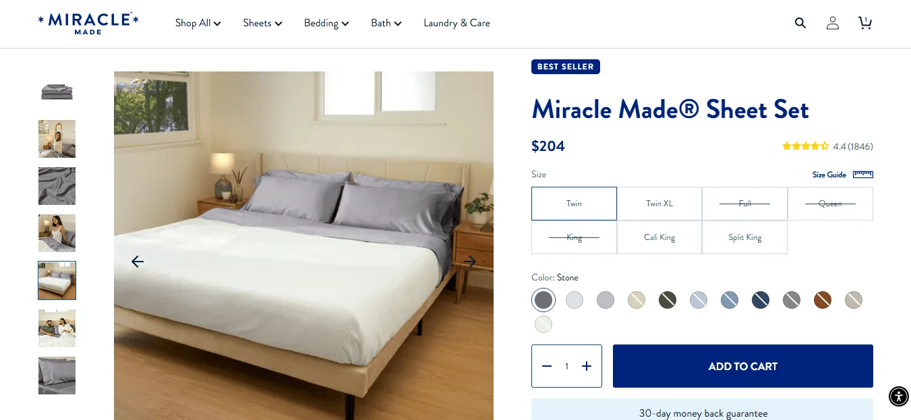This screenshot has width=911, height=420.
Task: Open the Laundry & Care menu item
Action: tap(457, 23)
